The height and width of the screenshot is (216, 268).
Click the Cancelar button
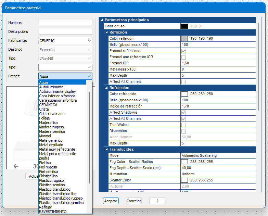133,201
